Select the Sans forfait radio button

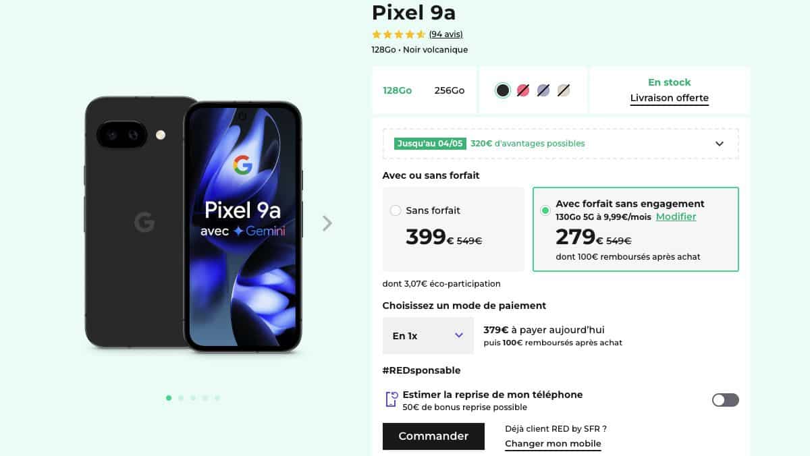coord(396,210)
